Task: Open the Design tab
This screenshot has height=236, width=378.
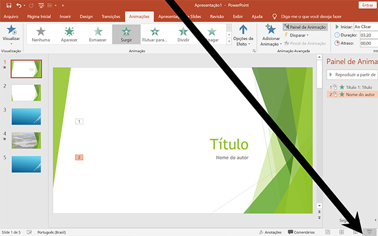Action: [86, 17]
